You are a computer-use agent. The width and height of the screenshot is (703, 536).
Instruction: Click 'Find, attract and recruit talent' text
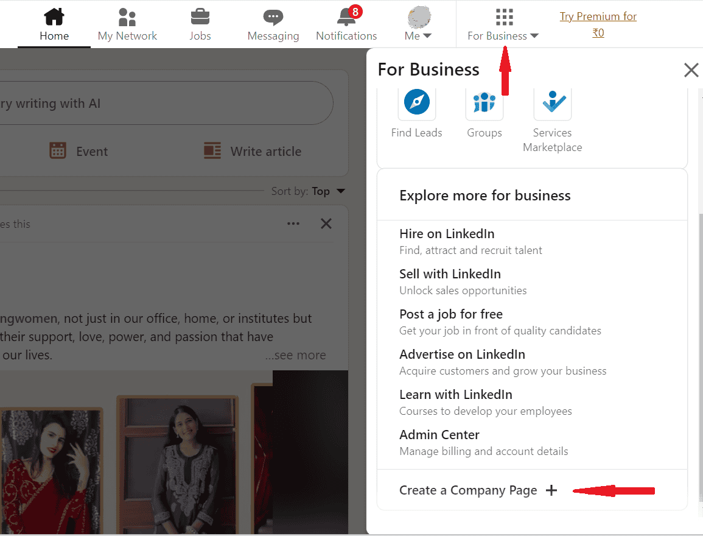[470, 250]
